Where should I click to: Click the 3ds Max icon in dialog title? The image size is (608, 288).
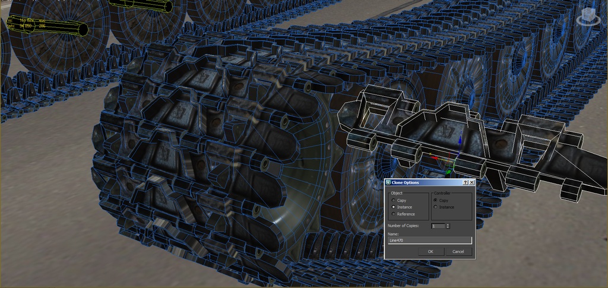click(388, 182)
